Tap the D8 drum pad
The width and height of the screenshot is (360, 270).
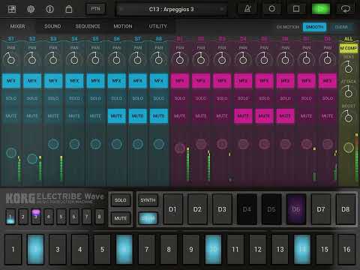pos(346,209)
